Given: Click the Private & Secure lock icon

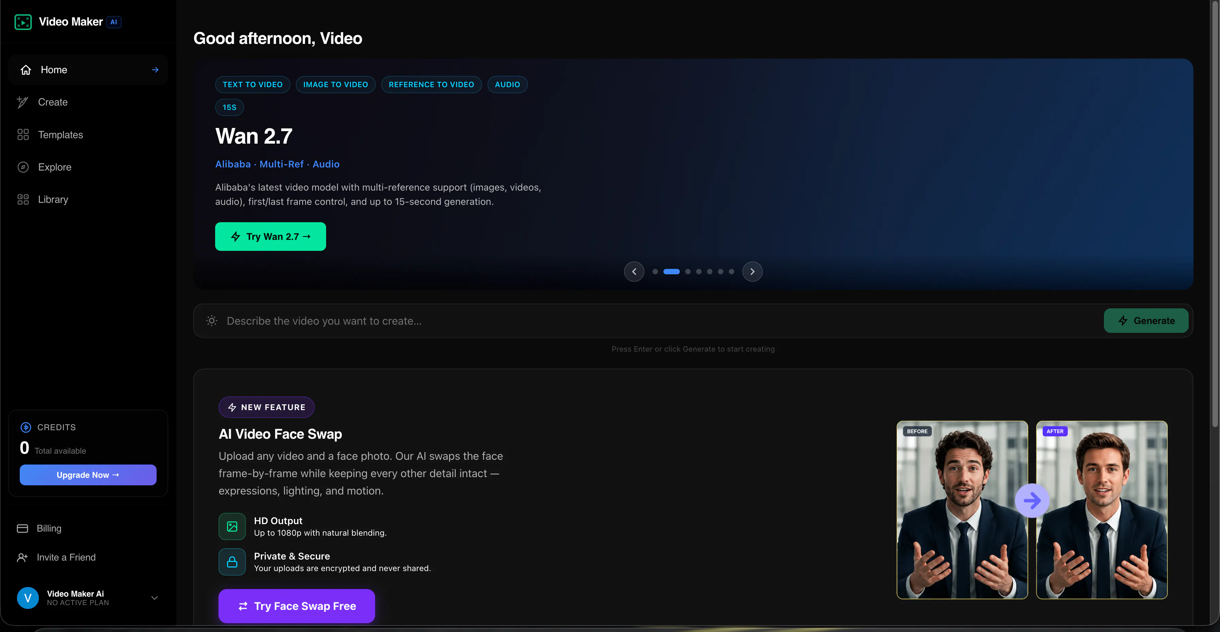Looking at the screenshot, I should coord(232,562).
